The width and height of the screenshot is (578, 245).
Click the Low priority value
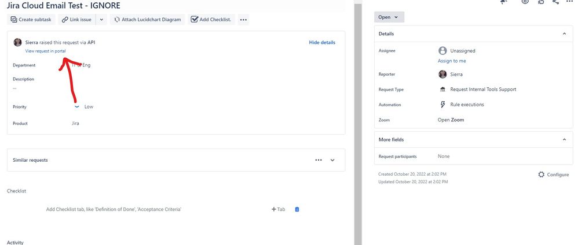tap(89, 107)
